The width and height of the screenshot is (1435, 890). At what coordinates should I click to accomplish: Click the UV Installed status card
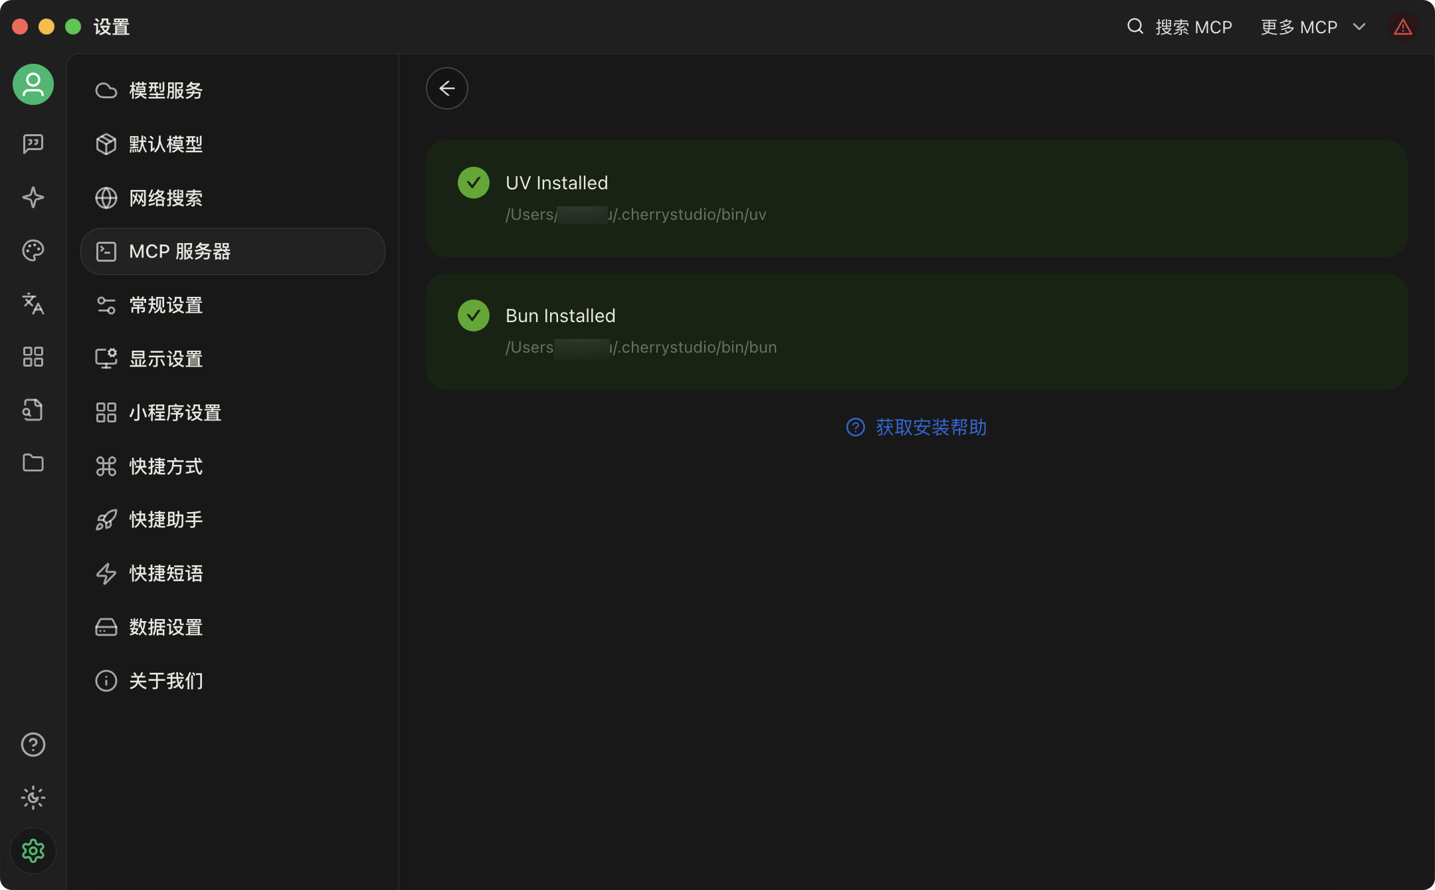[x=916, y=198]
